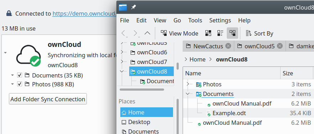Open the Help menu
Screen dimensions: 314x134
pyautogui.click(x=244, y=20)
